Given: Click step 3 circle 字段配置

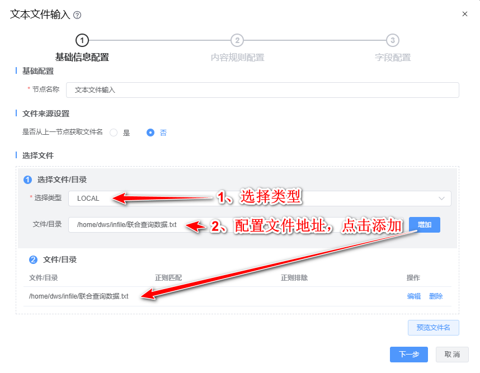Looking at the screenshot, I should (x=393, y=40).
